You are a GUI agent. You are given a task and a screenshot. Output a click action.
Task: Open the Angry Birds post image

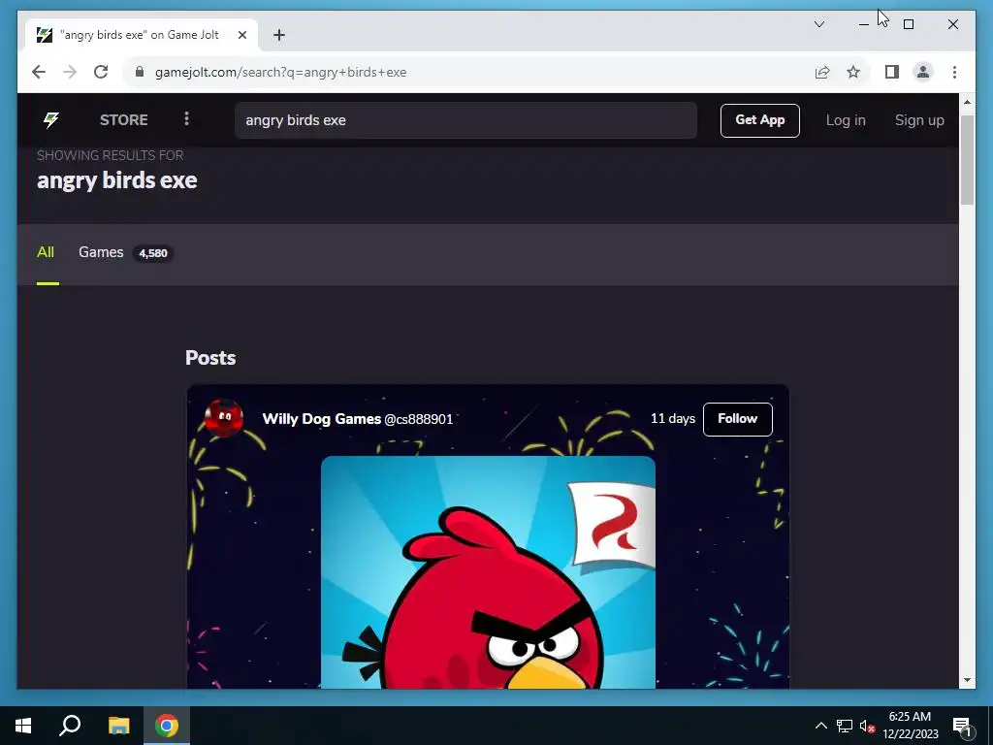(x=488, y=572)
